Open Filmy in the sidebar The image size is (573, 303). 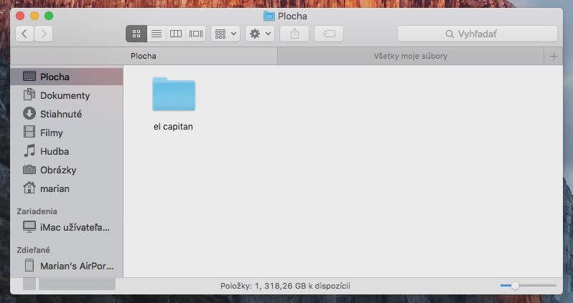[67, 133]
